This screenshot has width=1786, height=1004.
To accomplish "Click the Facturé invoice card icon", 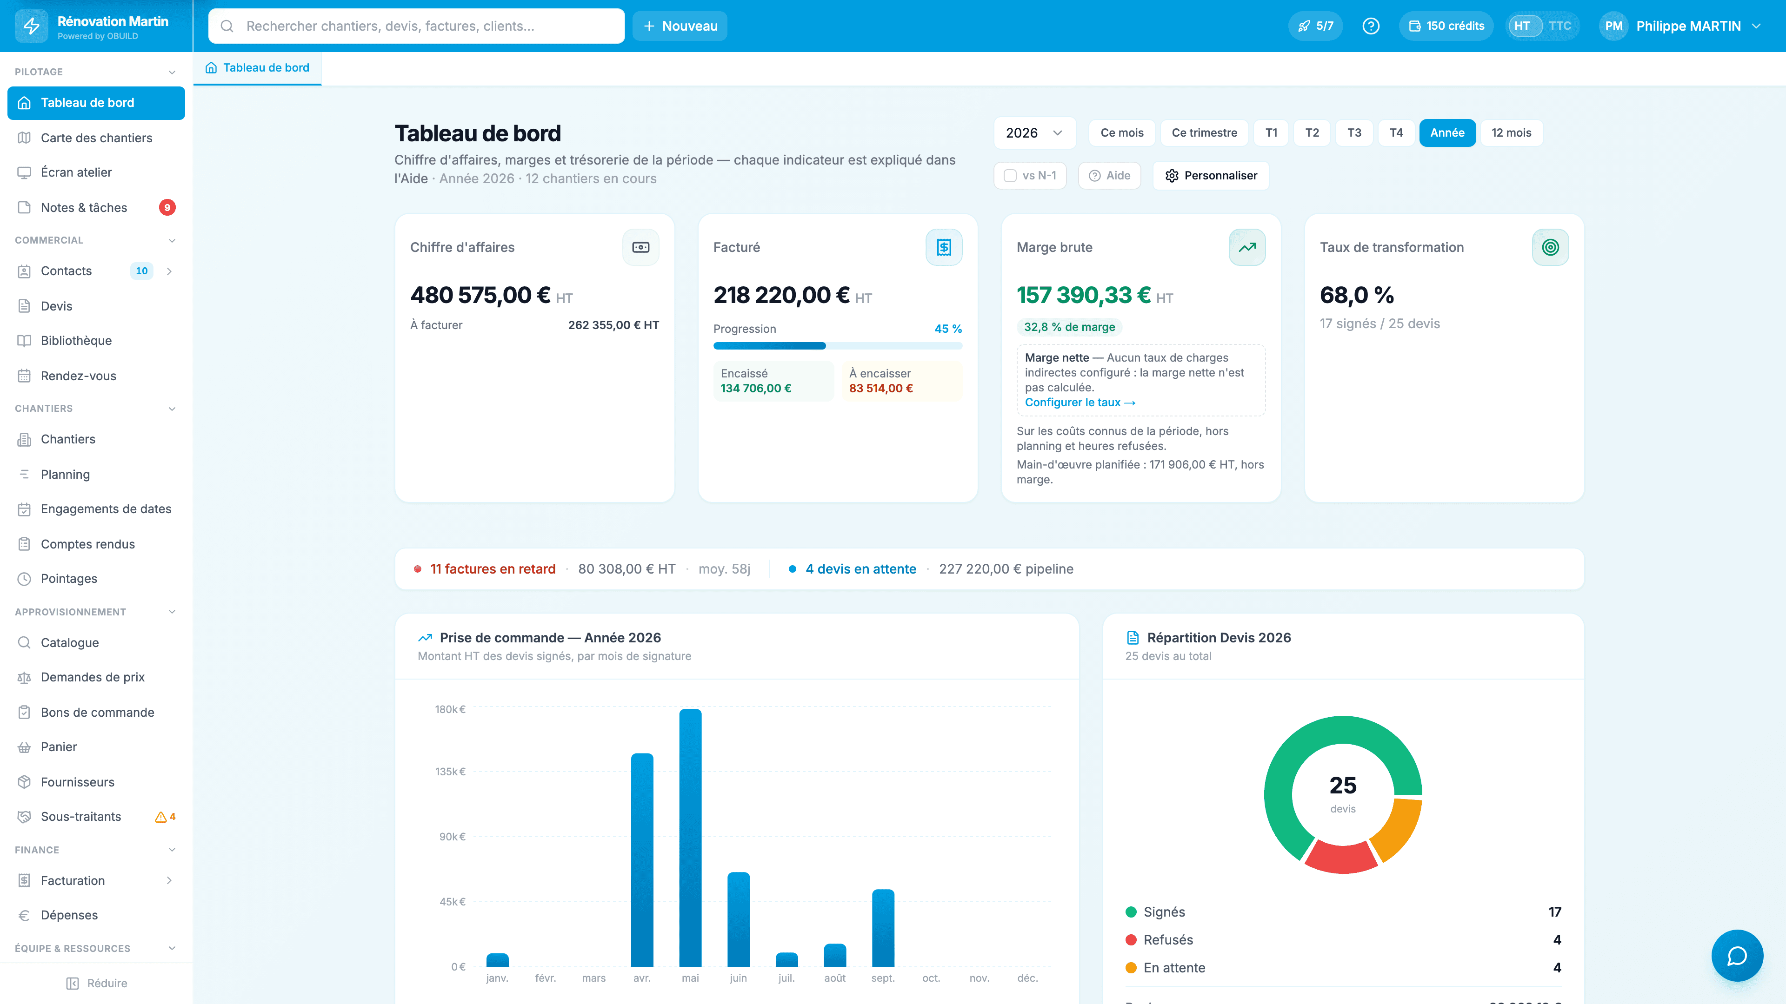I will pos(944,247).
